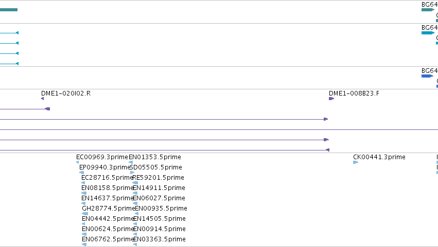Click the thick teal bar in the top track
The width and height of the screenshot is (438, 247).
tap(9, 10)
